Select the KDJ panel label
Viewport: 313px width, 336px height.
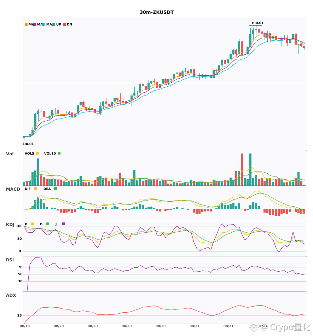[x=10, y=225]
